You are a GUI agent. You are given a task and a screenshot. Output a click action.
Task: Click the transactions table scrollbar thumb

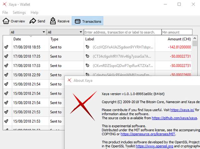195,43
